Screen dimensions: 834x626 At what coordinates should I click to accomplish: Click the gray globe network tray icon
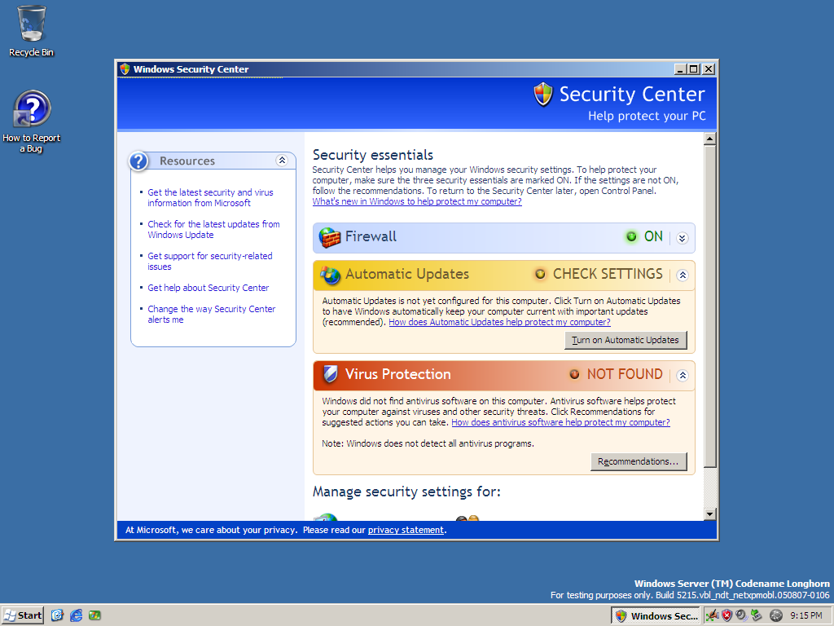click(776, 616)
